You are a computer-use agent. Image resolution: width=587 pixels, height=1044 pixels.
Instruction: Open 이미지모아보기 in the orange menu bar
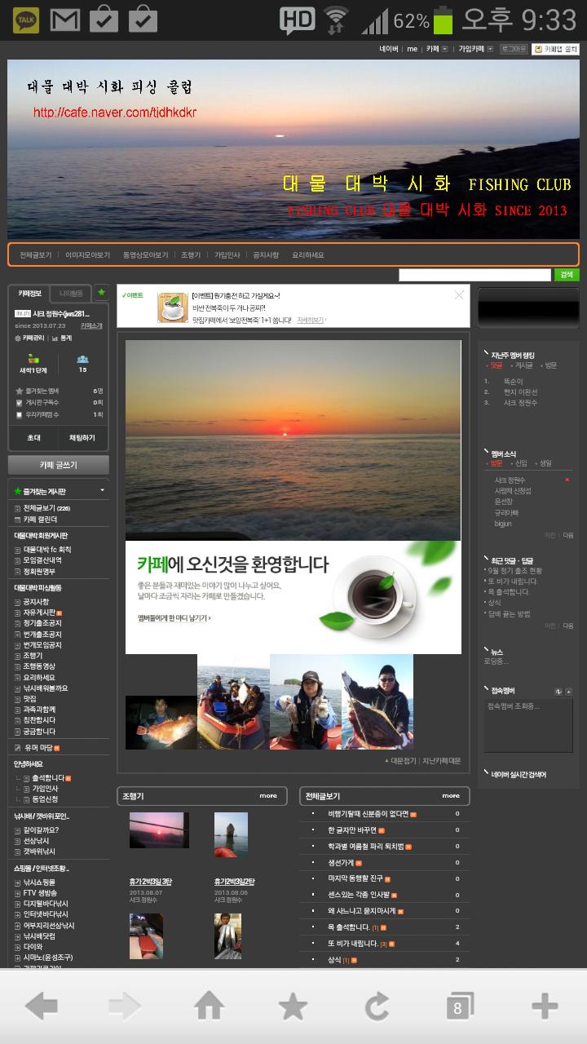pos(87,255)
